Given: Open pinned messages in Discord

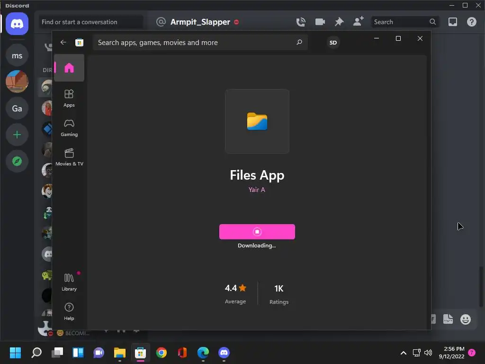Looking at the screenshot, I should coord(339,22).
